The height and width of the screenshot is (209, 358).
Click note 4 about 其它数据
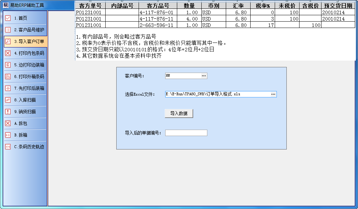[119, 56]
